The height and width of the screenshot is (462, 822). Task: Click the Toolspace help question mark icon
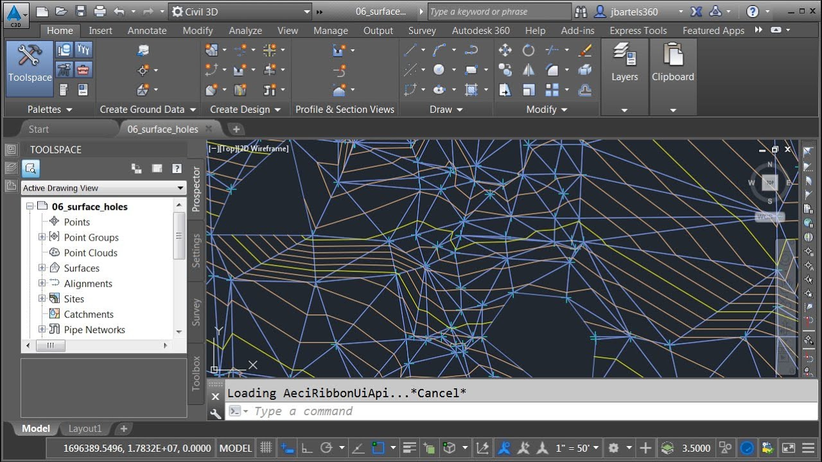point(177,169)
